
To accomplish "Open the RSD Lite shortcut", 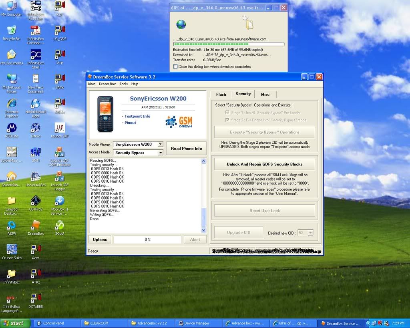I will [x=12, y=130].
